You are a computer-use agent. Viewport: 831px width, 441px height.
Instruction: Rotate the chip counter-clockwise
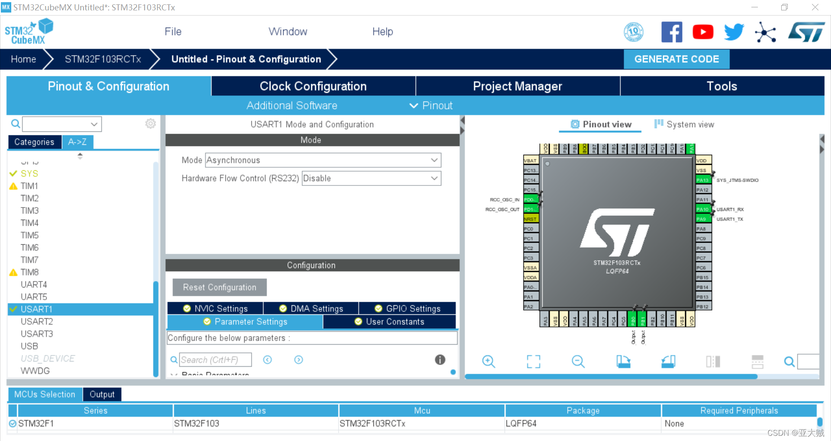pyautogui.click(x=668, y=361)
